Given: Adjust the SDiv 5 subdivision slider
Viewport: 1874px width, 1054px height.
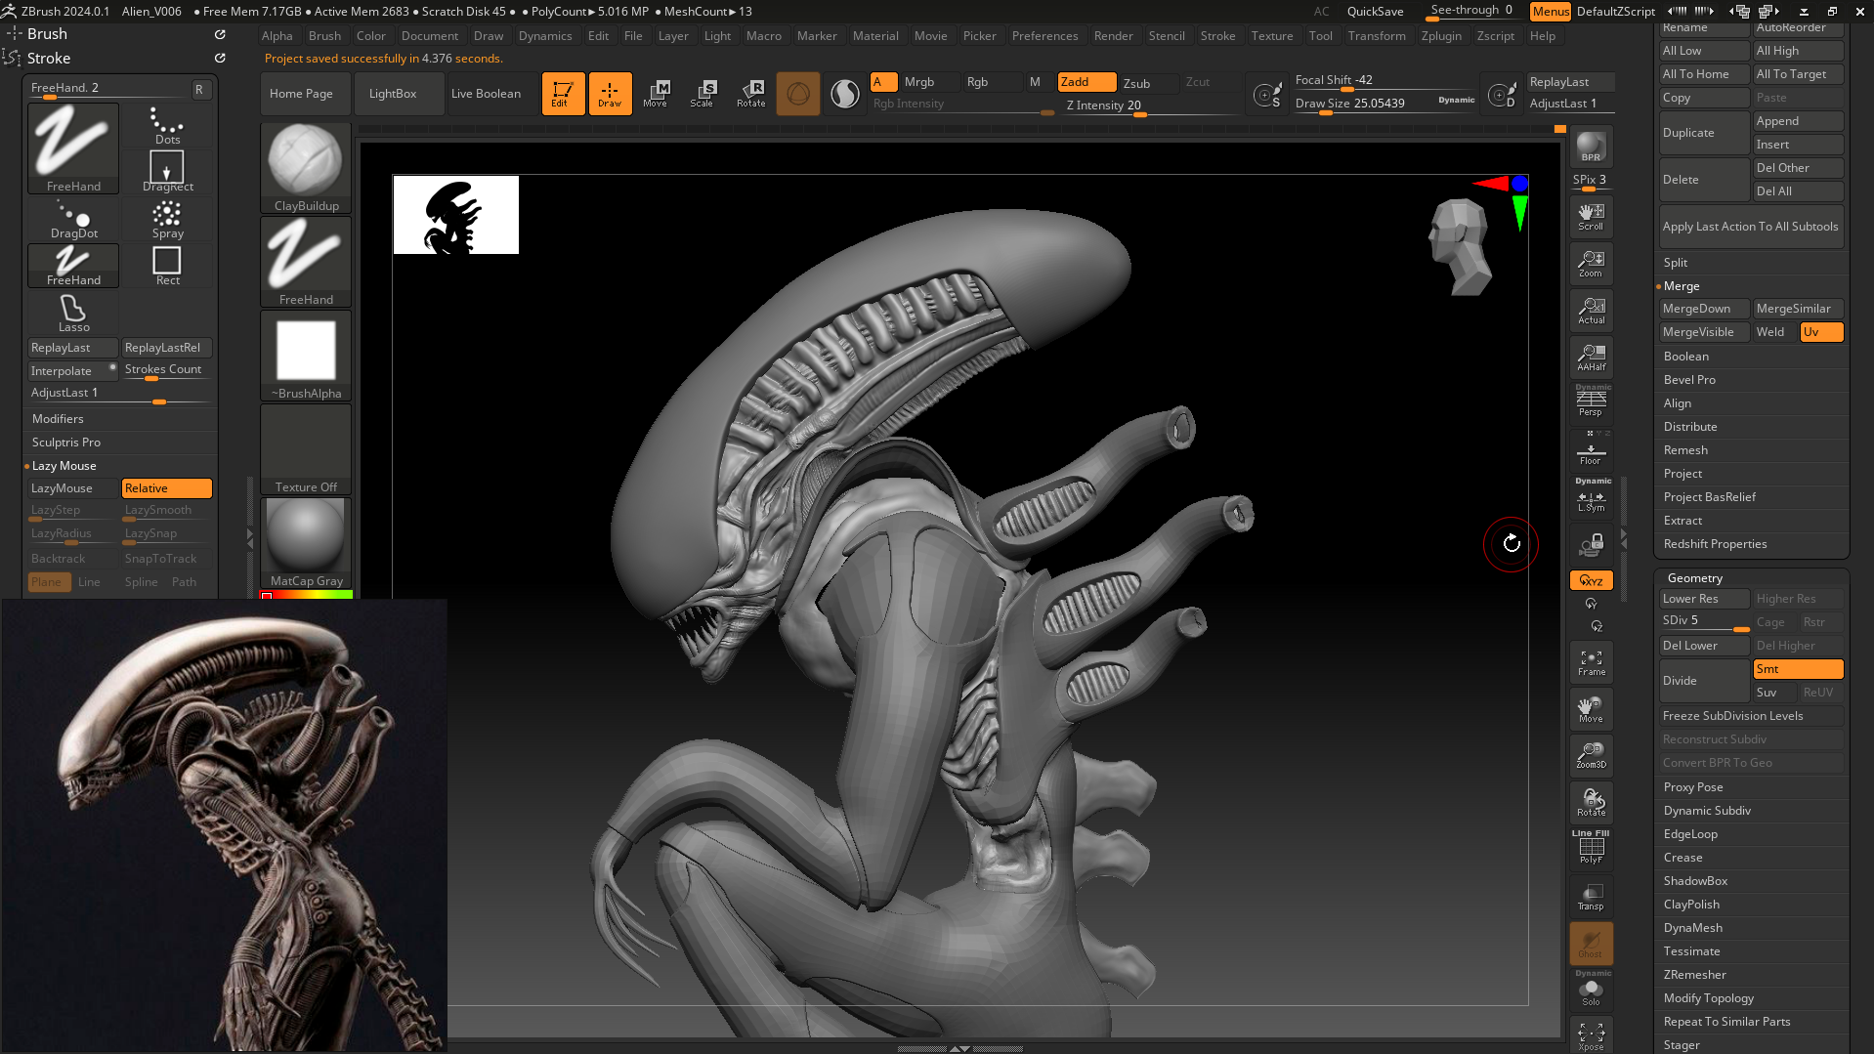Looking at the screenshot, I should [x=1704, y=622].
